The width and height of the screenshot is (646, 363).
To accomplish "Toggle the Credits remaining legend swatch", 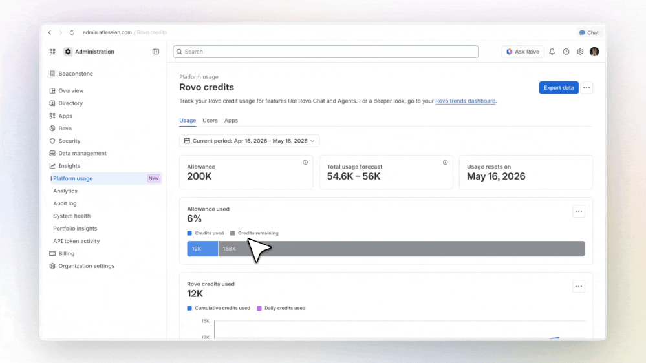I will pyautogui.click(x=232, y=233).
